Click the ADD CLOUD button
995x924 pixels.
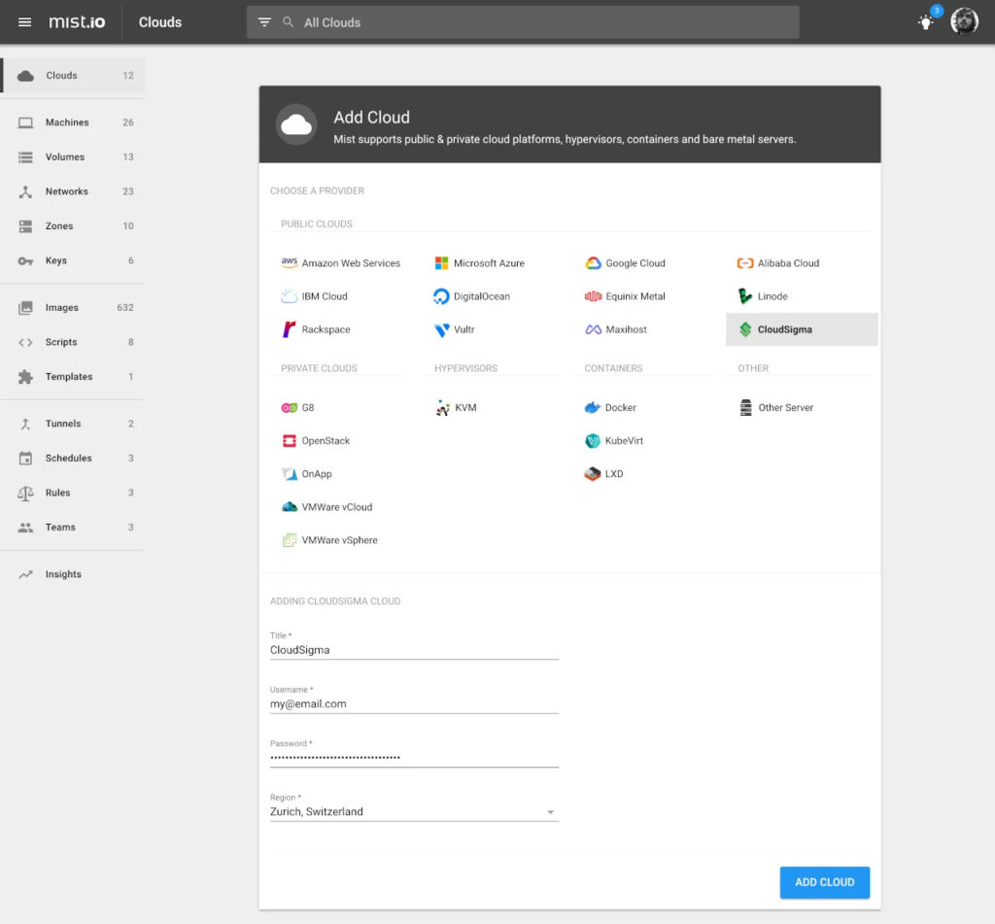click(x=824, y=882)
